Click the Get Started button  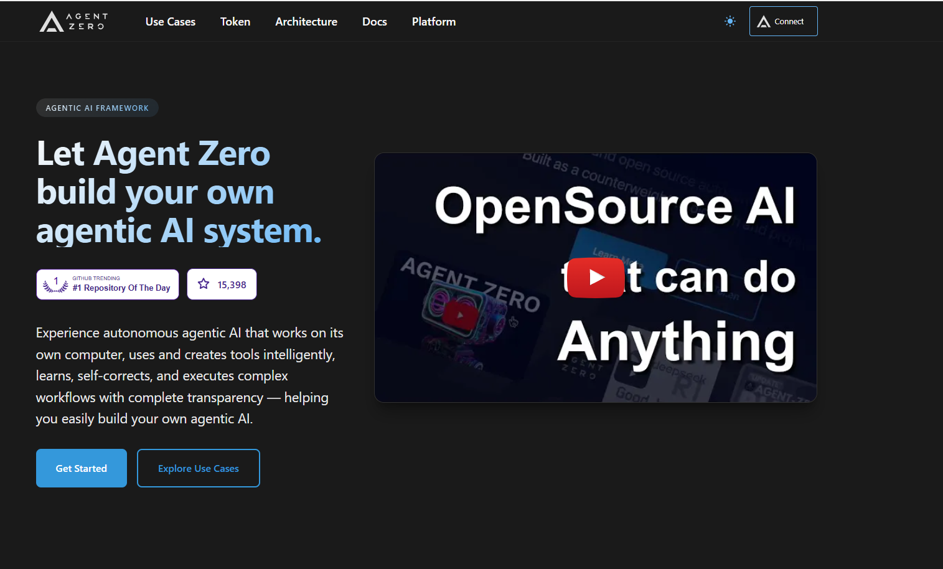tap(81, 468)
